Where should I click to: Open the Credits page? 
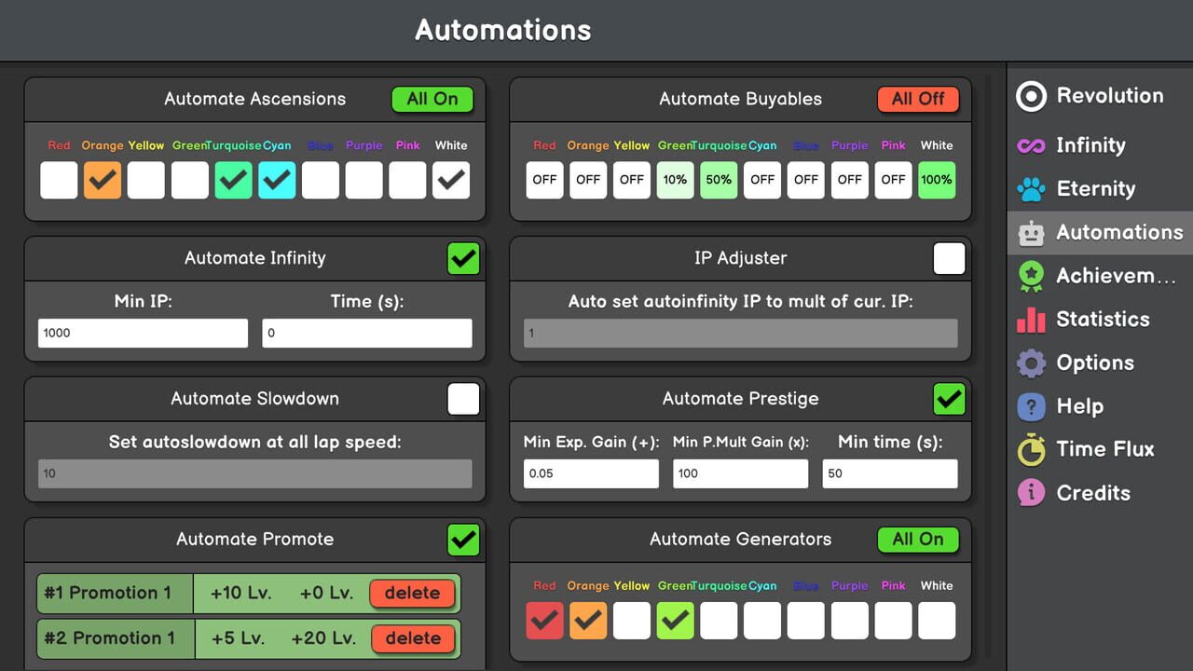click(1032, 493)
